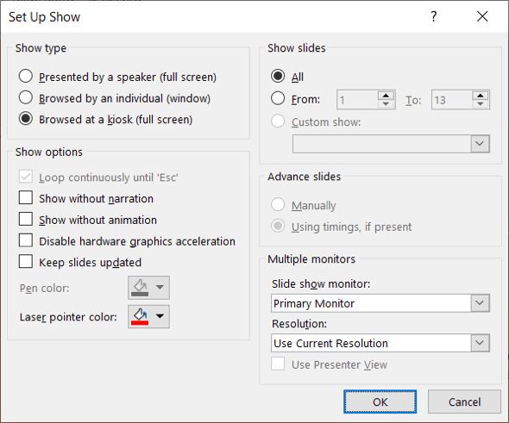The width and height of the screenshot is (509, 423).
Task: Close the Set Up Show dialog
Action: pyautogui.click(x=482, y=16)
